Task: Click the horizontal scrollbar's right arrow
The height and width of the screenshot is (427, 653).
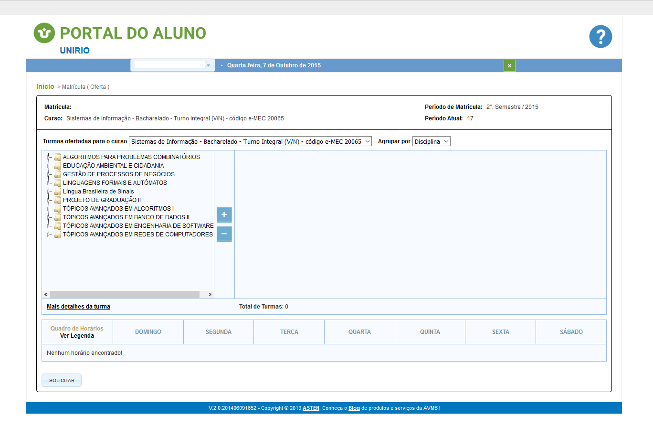Action: click(x=210, y=294)
